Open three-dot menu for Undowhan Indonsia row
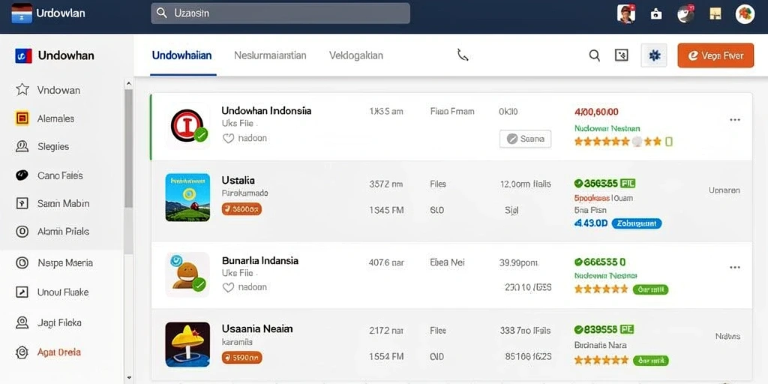Image resolution: width=768 pixels, height=384 pixels. click(735, 119)
